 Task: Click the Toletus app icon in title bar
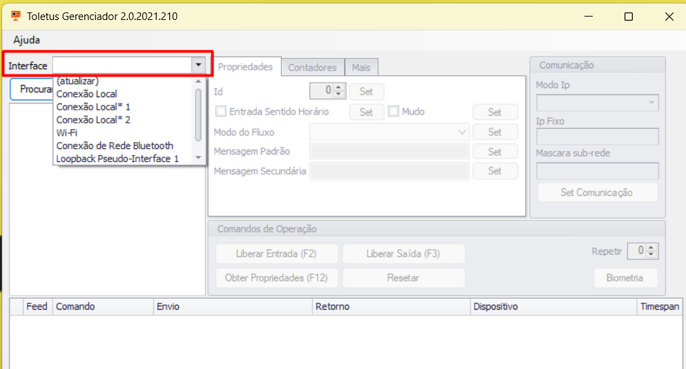tap(16, 16)
